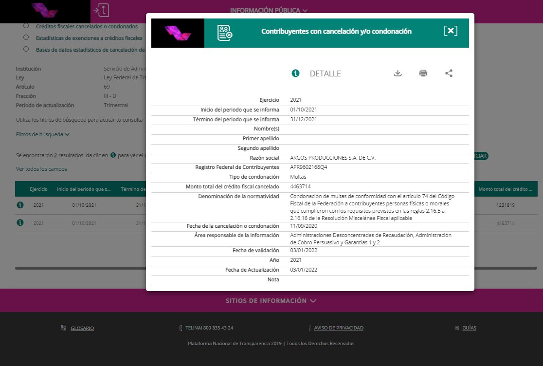Click period end value 31/12/2021 in dialog

[x=303, y=119]
